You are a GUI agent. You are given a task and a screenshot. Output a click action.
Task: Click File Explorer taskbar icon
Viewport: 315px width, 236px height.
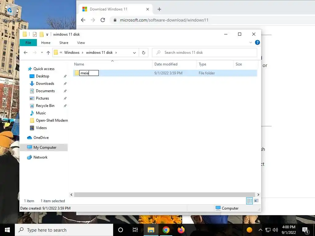point(151,230)
